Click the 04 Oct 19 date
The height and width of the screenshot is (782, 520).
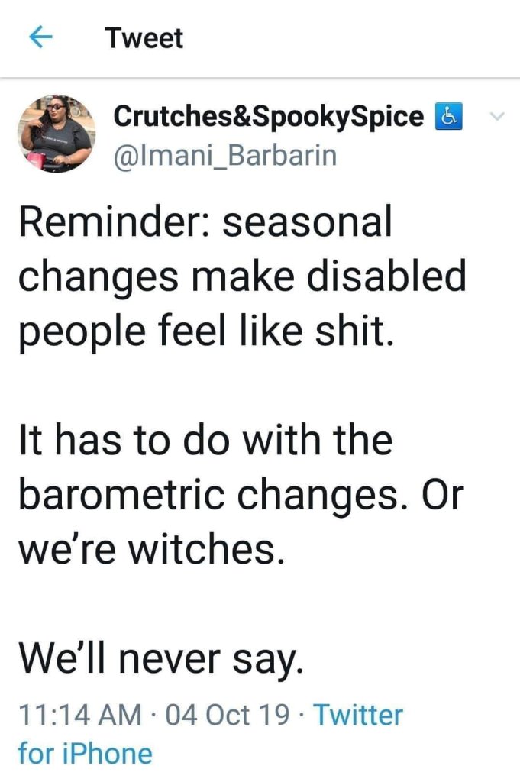click(x=227, y=716)
